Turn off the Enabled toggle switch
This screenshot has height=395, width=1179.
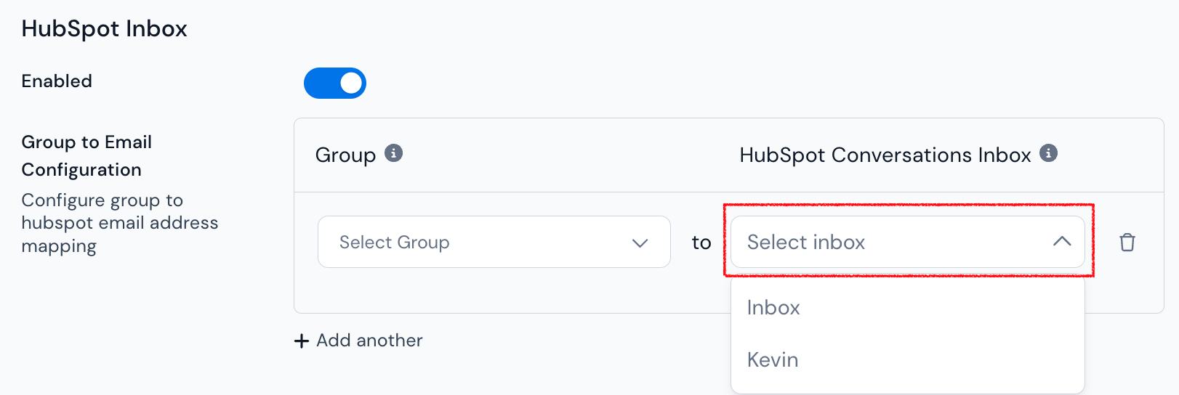(335, 84)
